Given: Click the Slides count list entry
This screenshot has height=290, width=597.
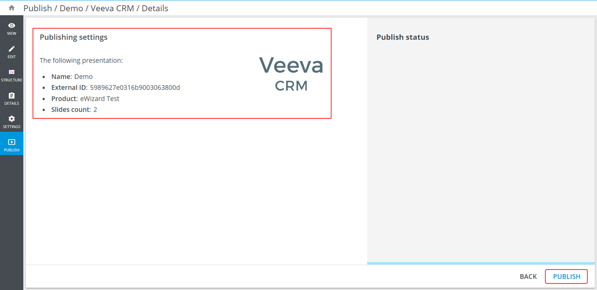Looking at the screenshot, I should (x=74, y=109).
